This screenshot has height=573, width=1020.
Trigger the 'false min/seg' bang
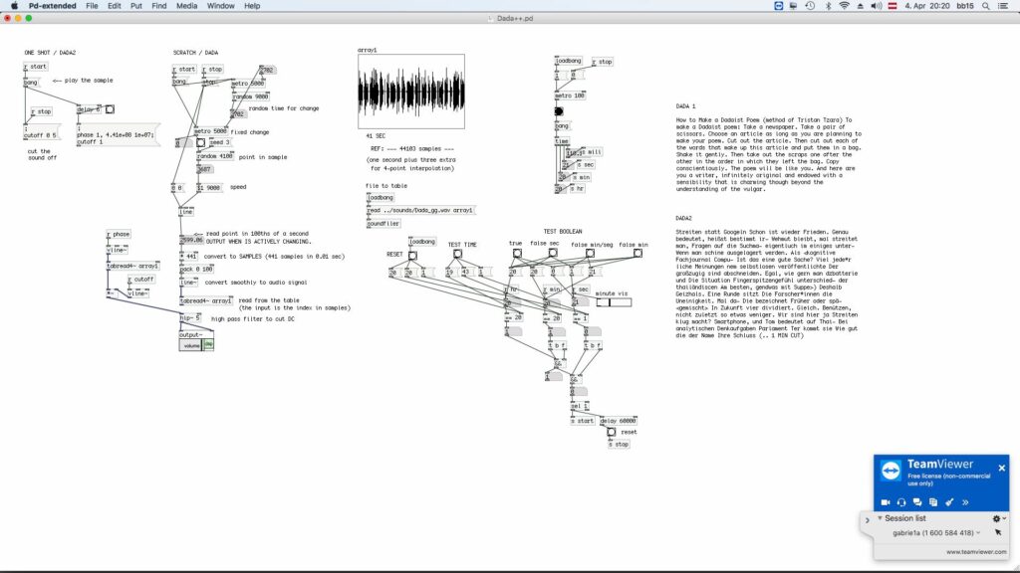(x=590, y=253)
